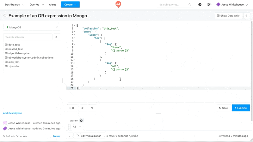Favorite the query with the star icon
Image resolution: width=253 pixels, height=142 pixels.
click(x=5, y=15)
